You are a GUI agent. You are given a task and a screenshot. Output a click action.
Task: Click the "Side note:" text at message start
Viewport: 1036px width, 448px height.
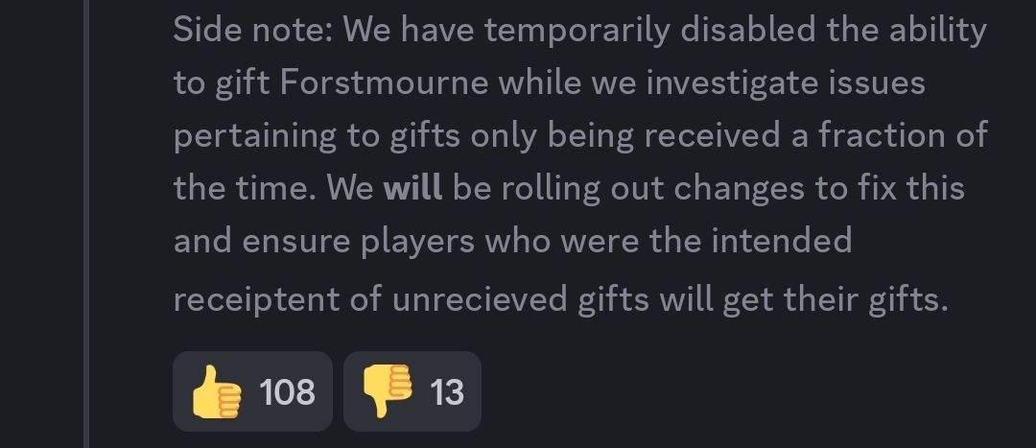tap(253, 31)
